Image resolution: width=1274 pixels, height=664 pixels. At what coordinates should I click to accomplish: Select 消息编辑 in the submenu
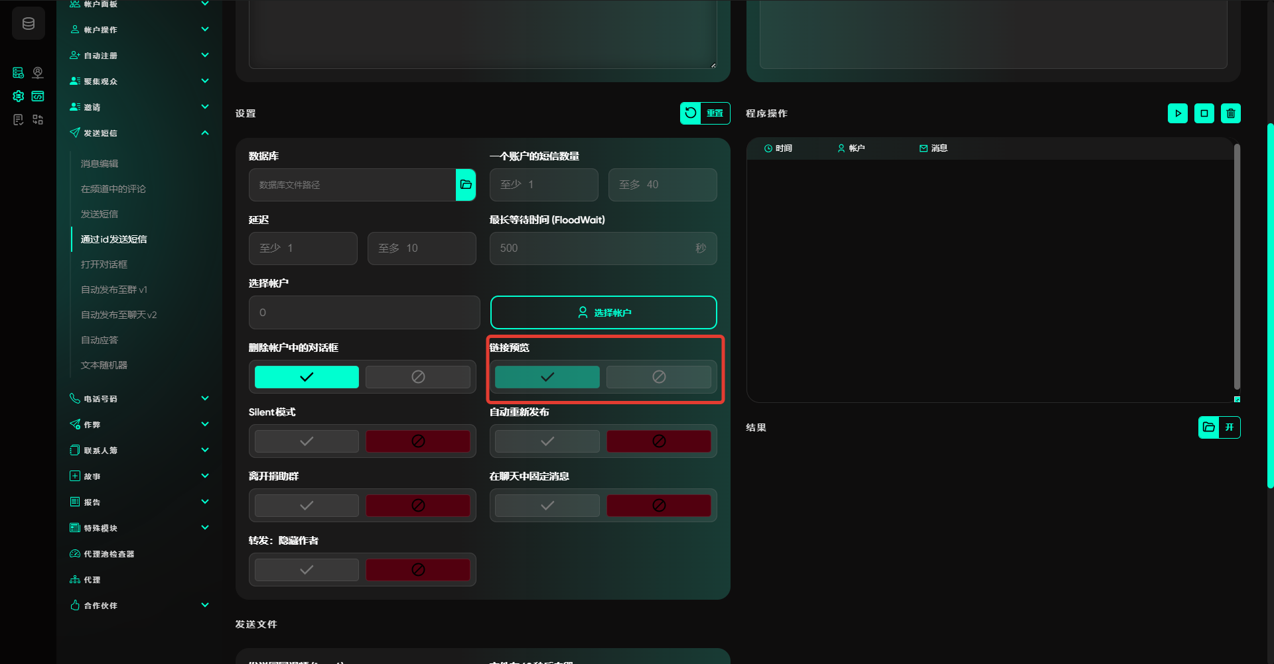[x=100, y=164]
